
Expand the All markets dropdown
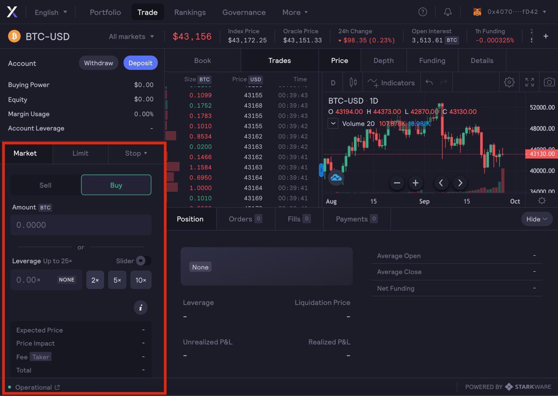pyautogui.click(x=131, y=37)
